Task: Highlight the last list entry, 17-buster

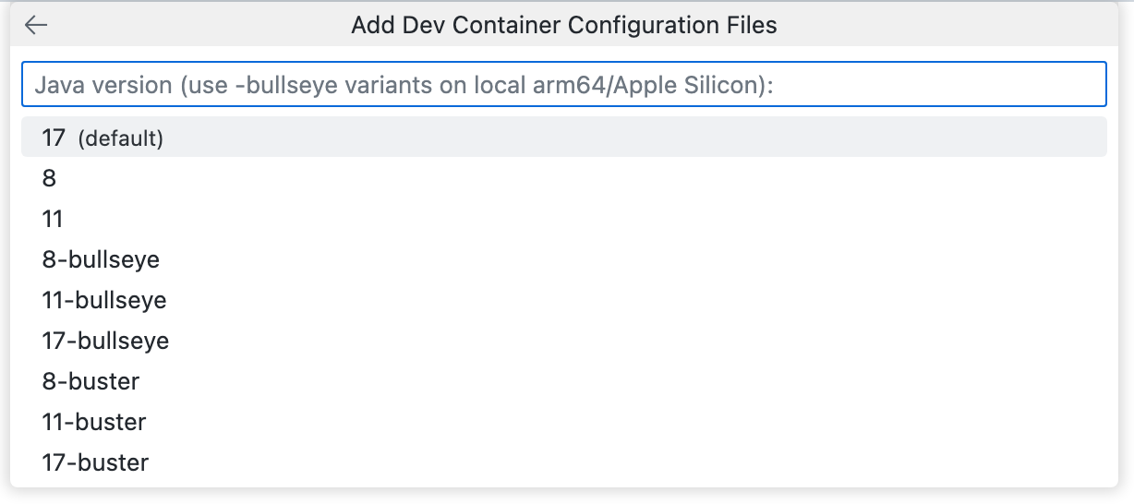Action: point(95,462)
